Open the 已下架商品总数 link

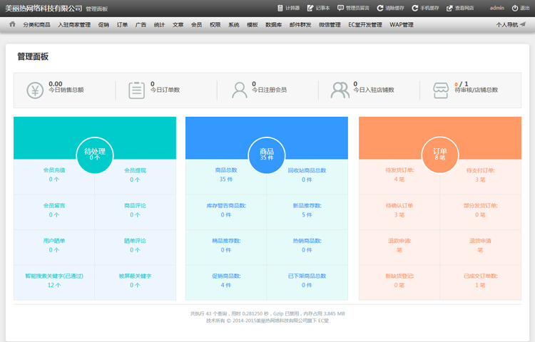307,276
